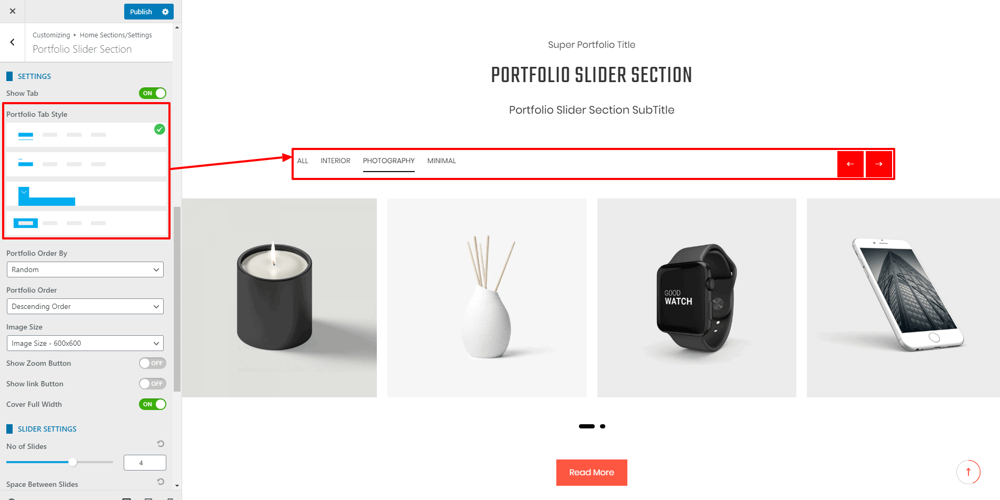Disable the Cover Full Width switch
The width and height of the screenshot is (1000, 500).
click(153, 404)
